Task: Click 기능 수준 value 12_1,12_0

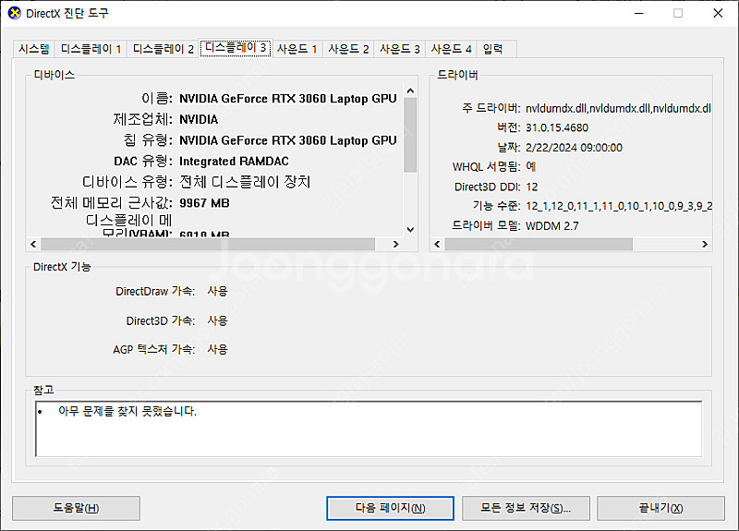Action: pos(619,206)
